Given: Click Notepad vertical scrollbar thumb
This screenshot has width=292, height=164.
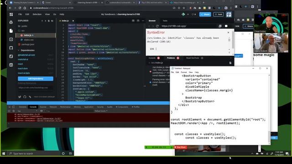Looking at the screenshot, I should (269, 137).
